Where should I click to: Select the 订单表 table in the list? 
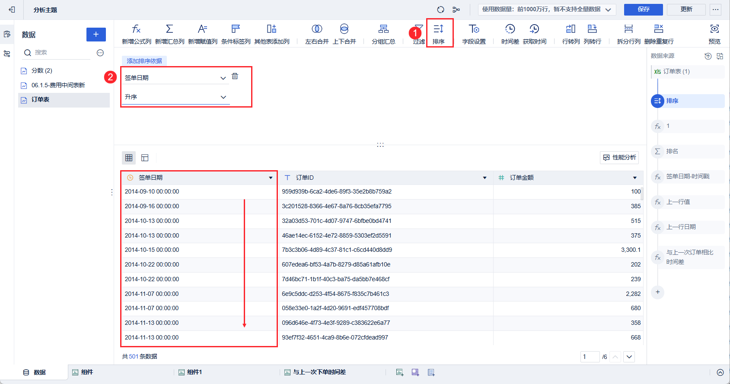(x=64, y=100)
